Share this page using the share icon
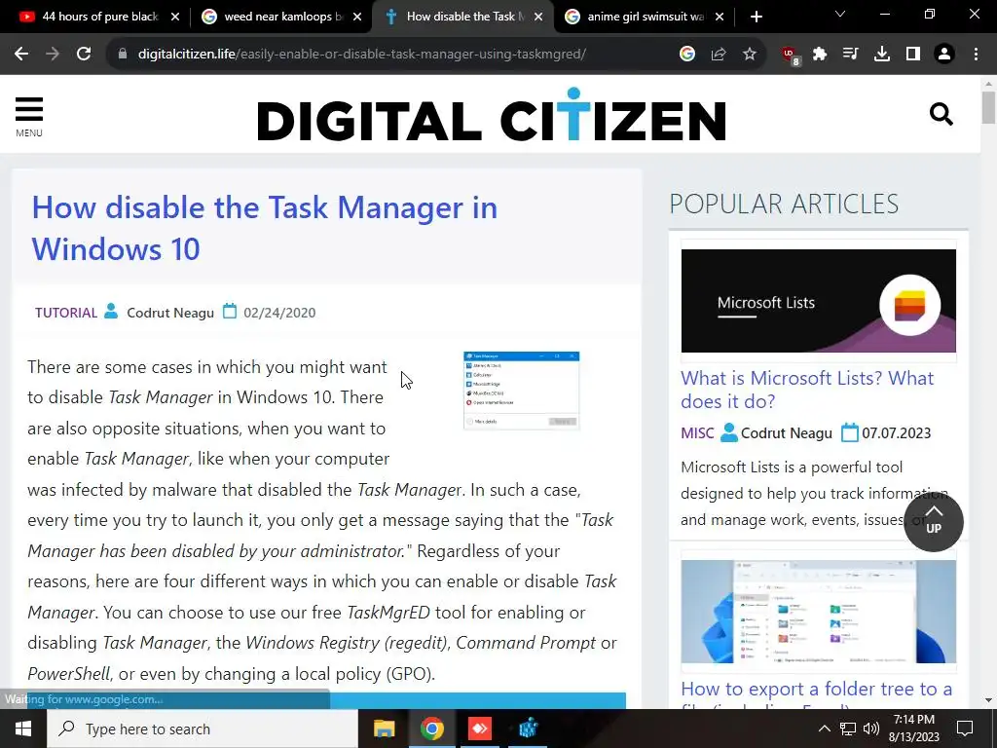 pos(719,55)
